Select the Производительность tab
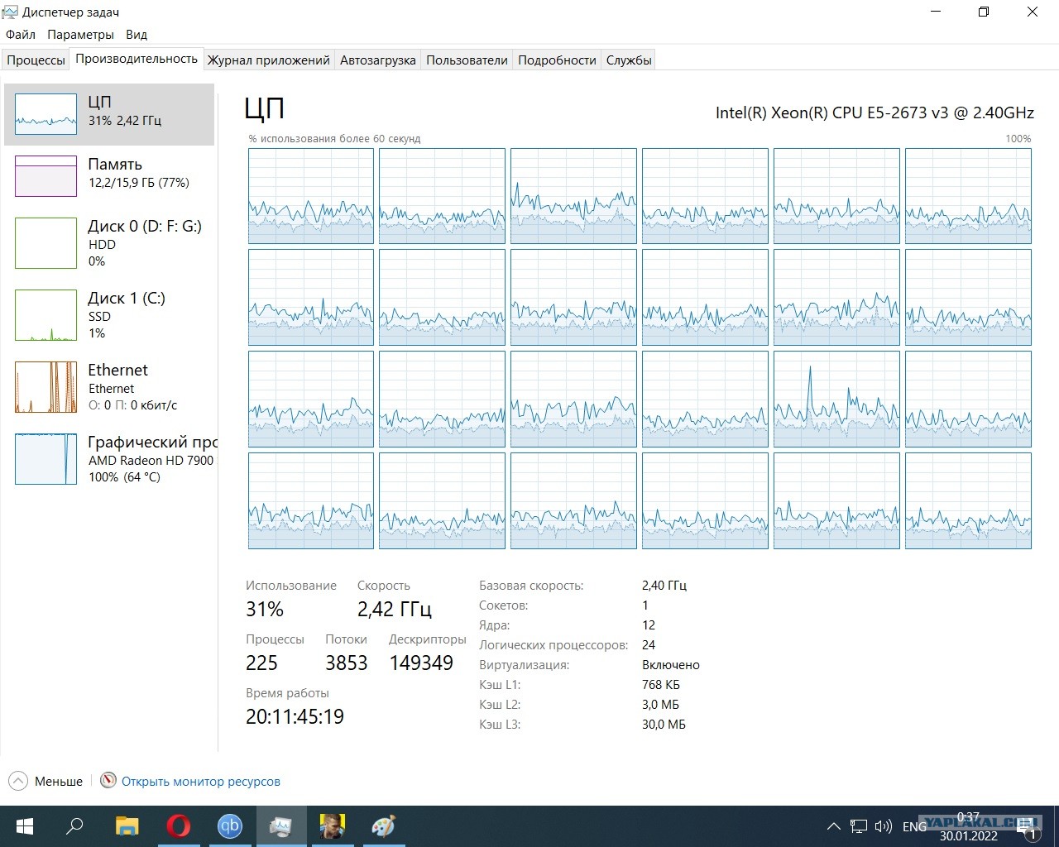The width and height of the screenshot is (1059, 847). coord(137,59)
